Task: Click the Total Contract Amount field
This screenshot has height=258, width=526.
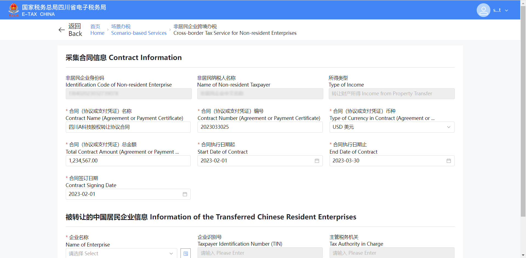Action: [x=128, y=161]
